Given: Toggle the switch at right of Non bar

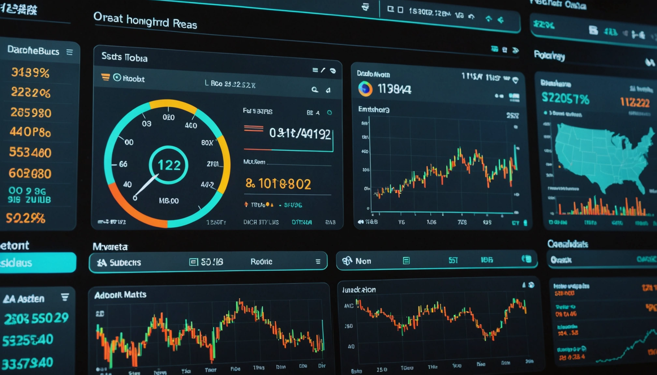Looking at the screenshot, I should (527, 259).
